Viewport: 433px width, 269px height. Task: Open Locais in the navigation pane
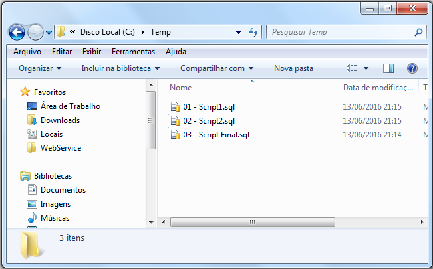click(51, 134)
